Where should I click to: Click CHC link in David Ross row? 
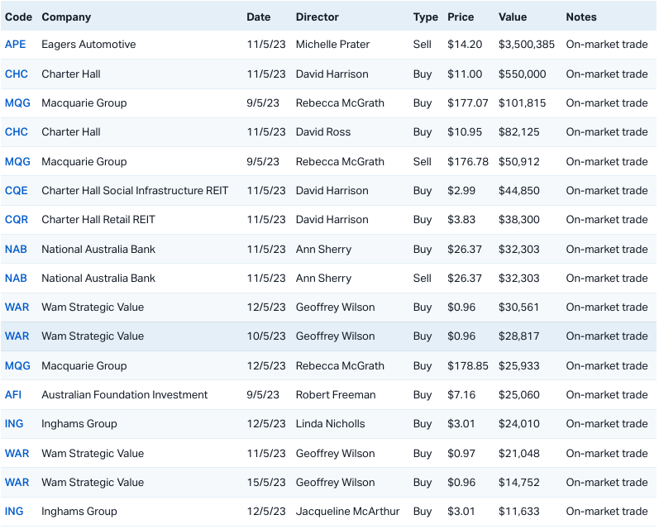[x=17, y=132]
